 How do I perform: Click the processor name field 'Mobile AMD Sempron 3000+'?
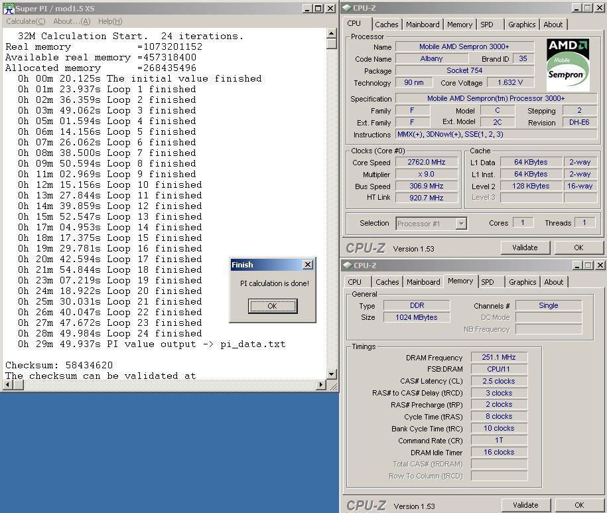tap(464, 46)
